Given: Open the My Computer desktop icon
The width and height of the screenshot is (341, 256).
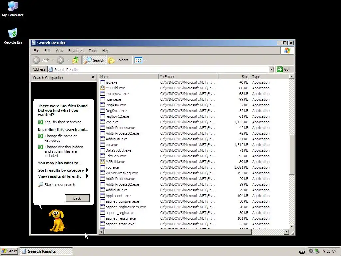Looking at the screenshot, I should (13, 9).
